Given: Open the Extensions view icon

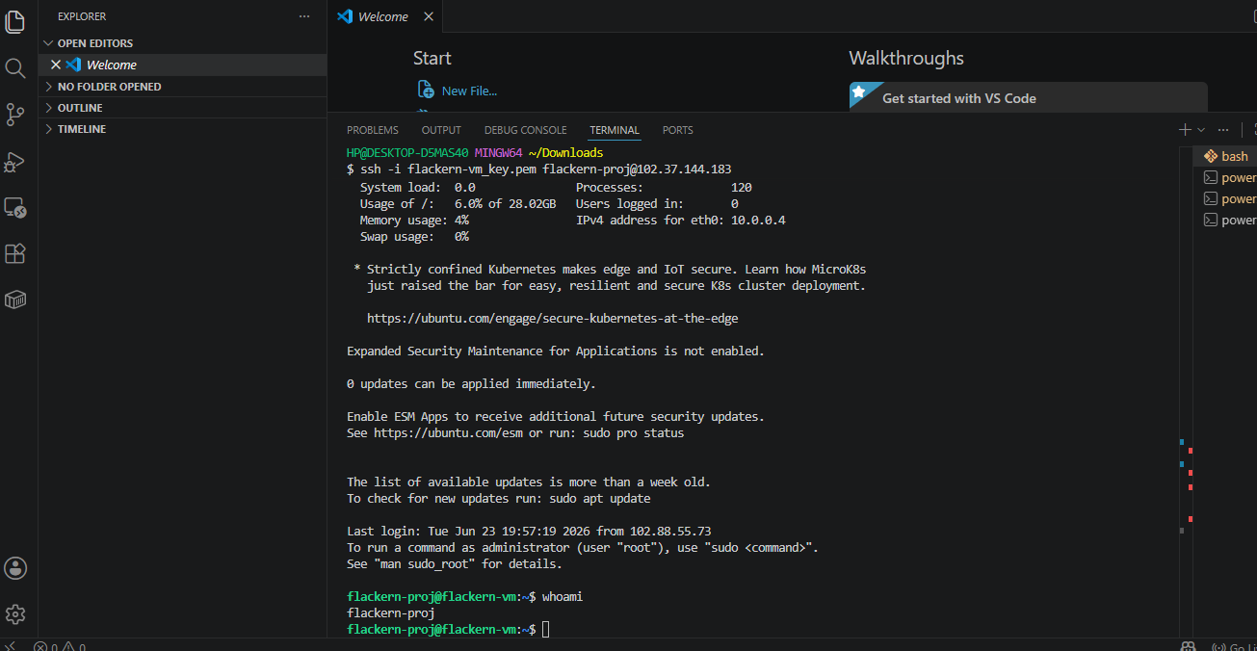Looking at the screenshot, I should coord(14,253).
